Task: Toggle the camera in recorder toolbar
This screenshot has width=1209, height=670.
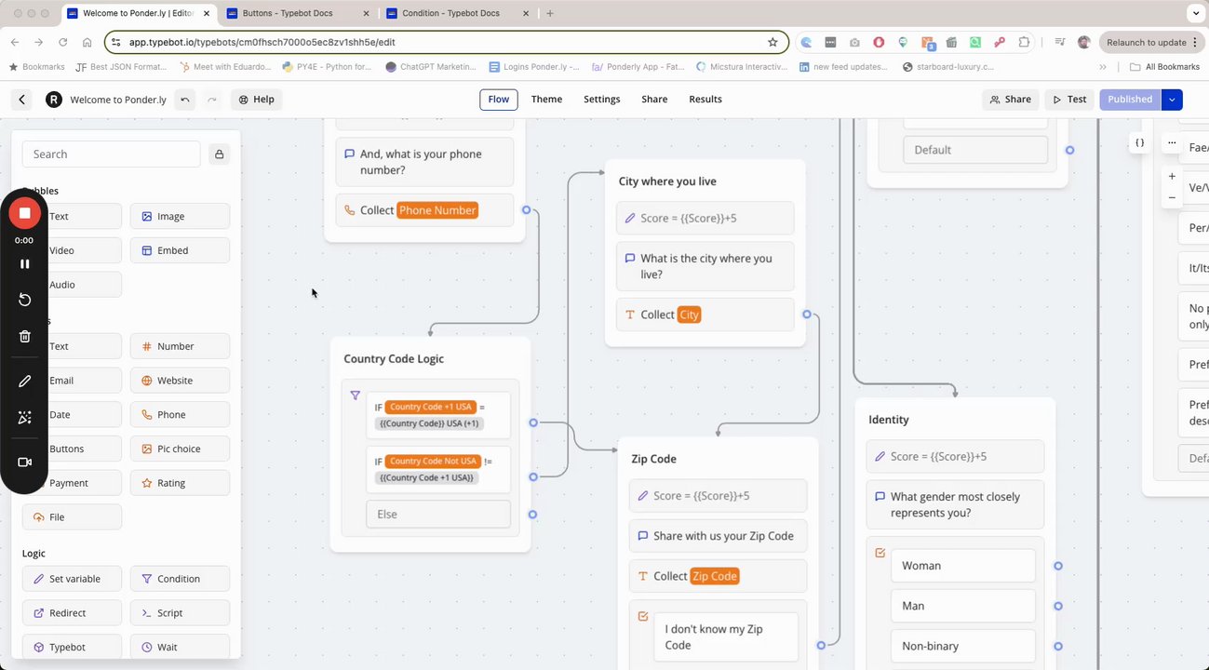Action: [x=24, y=462]
